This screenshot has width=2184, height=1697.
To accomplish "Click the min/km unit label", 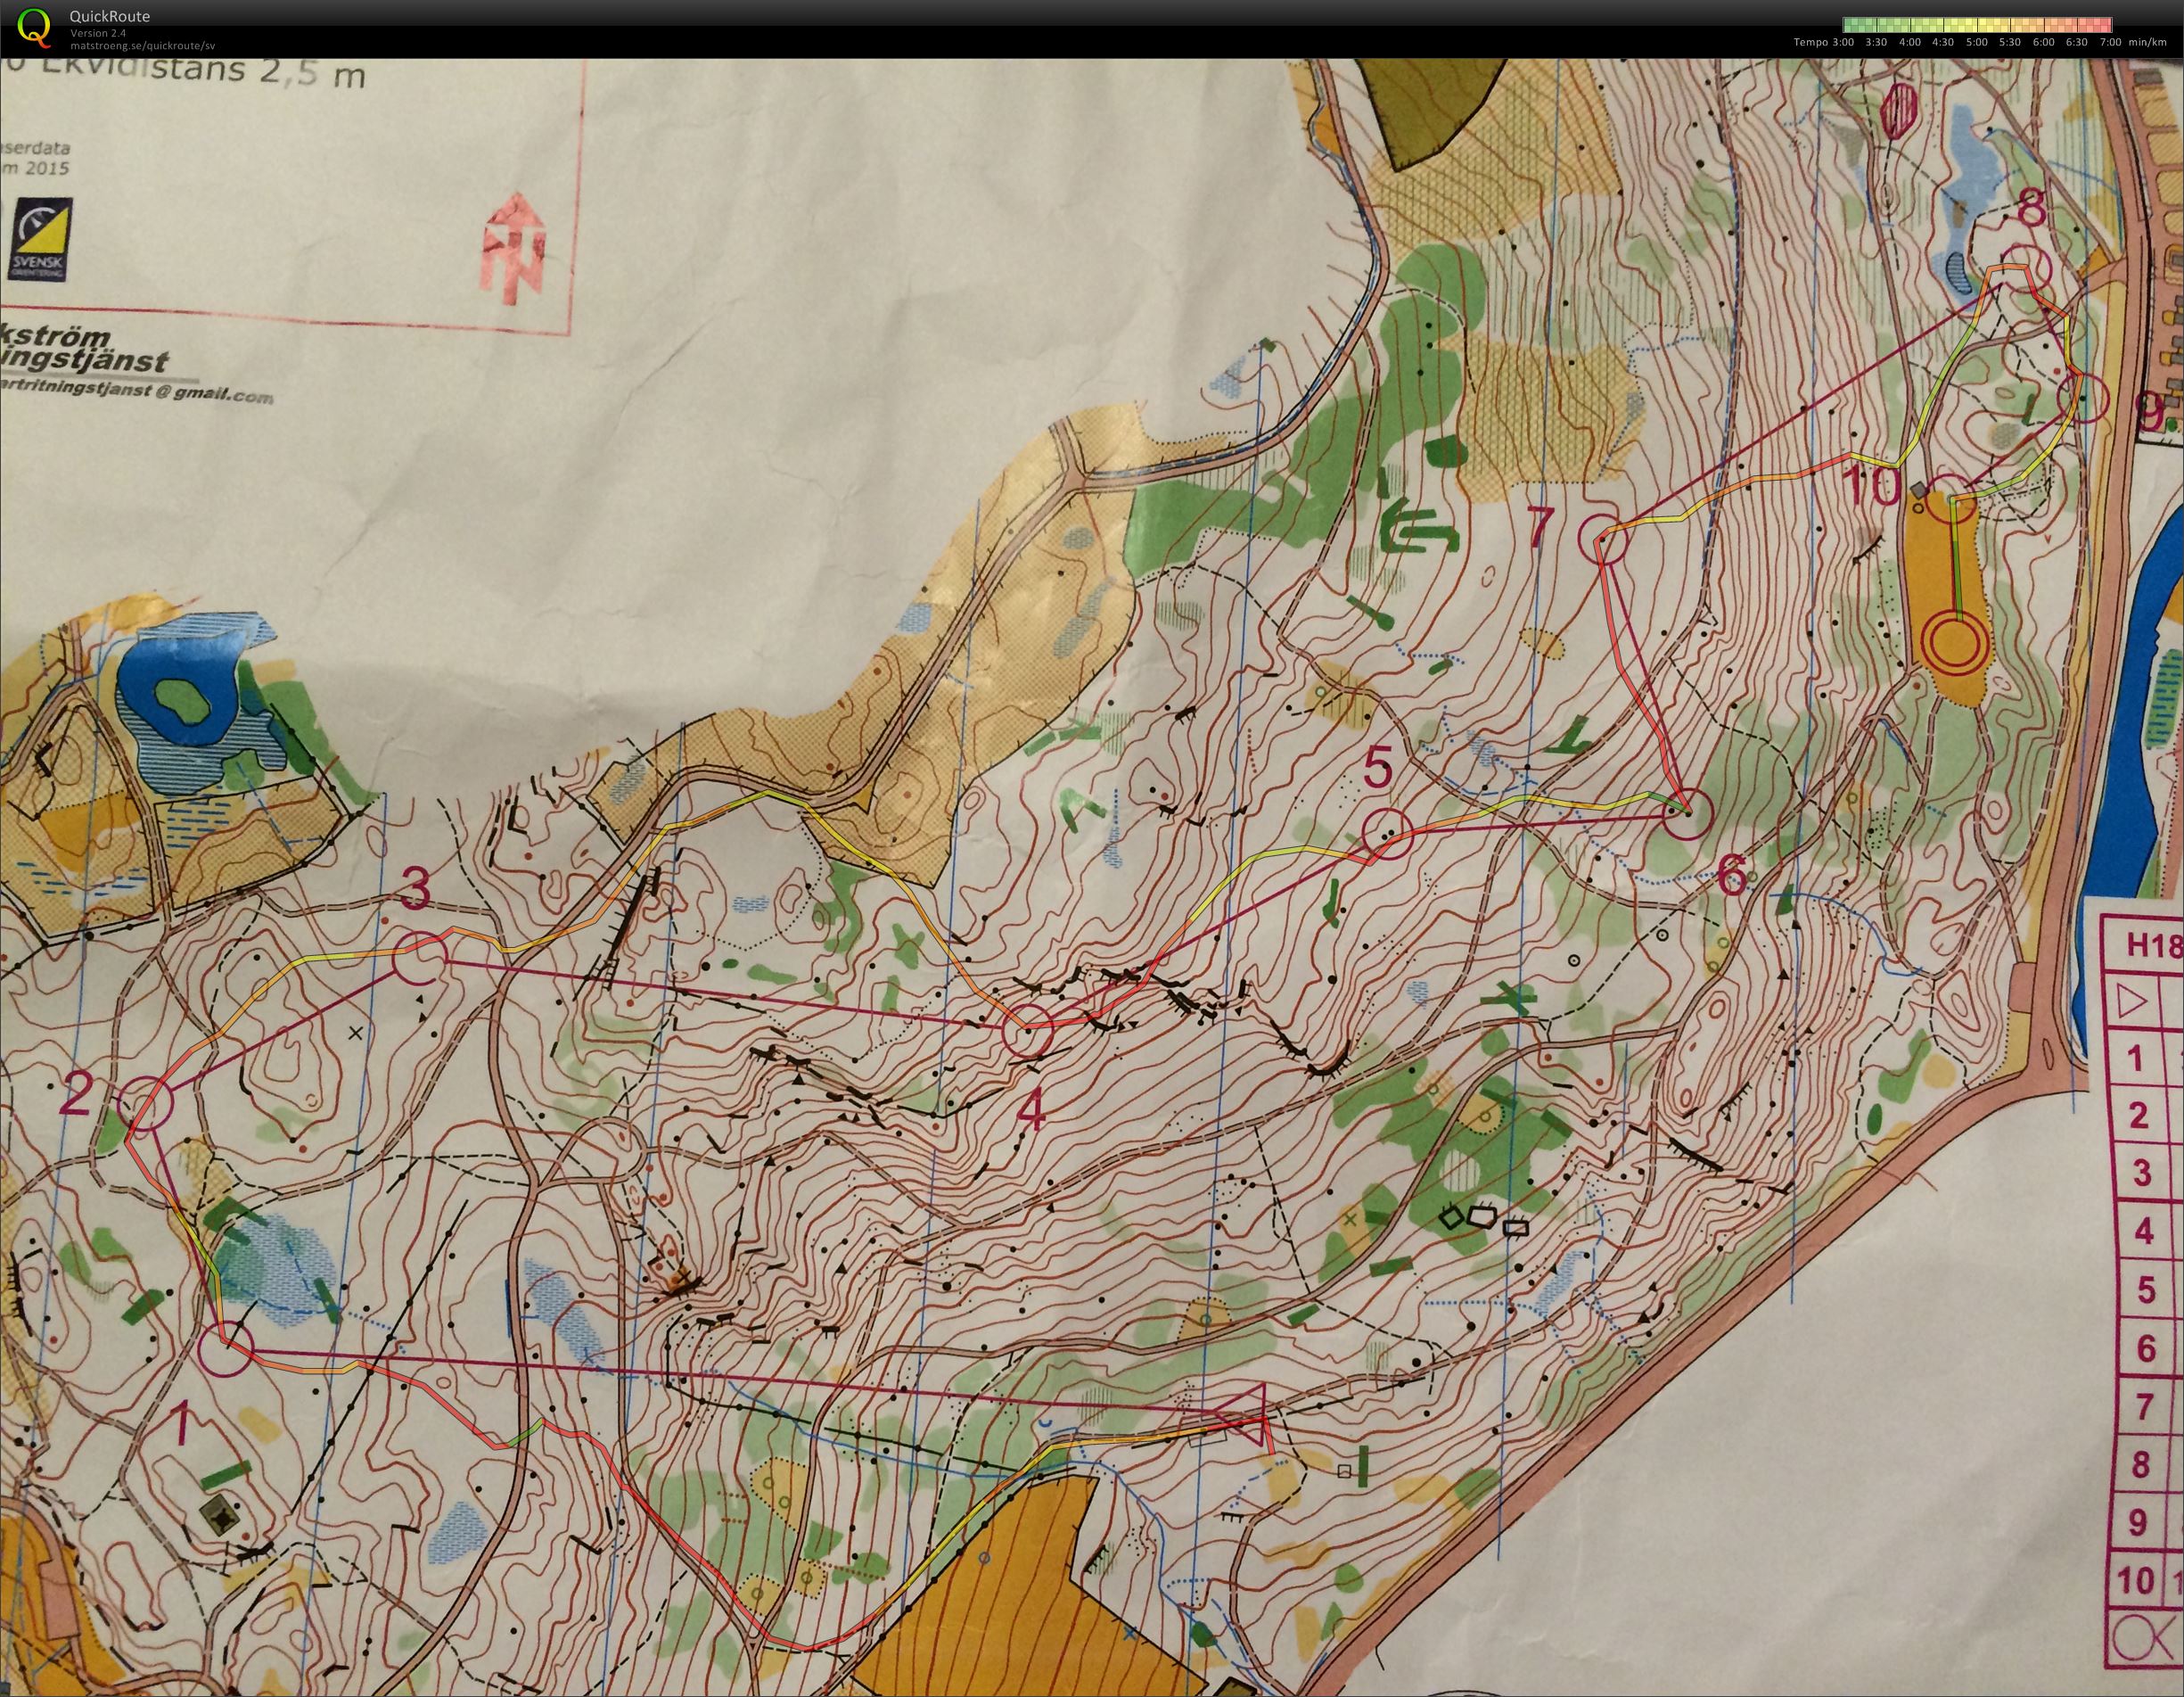I will point(2148,42).
